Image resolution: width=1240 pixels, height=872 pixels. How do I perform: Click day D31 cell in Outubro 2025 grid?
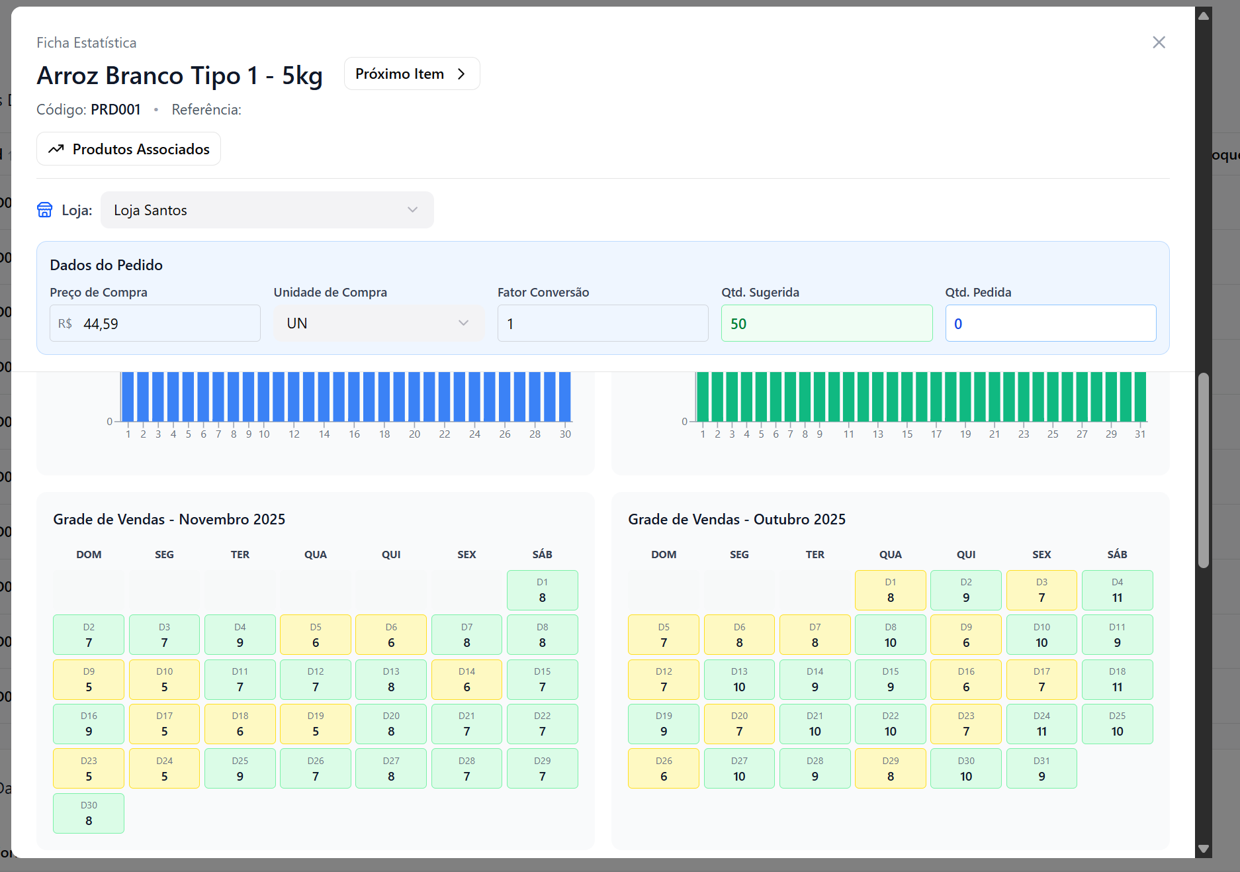(x=1041, y=768)
